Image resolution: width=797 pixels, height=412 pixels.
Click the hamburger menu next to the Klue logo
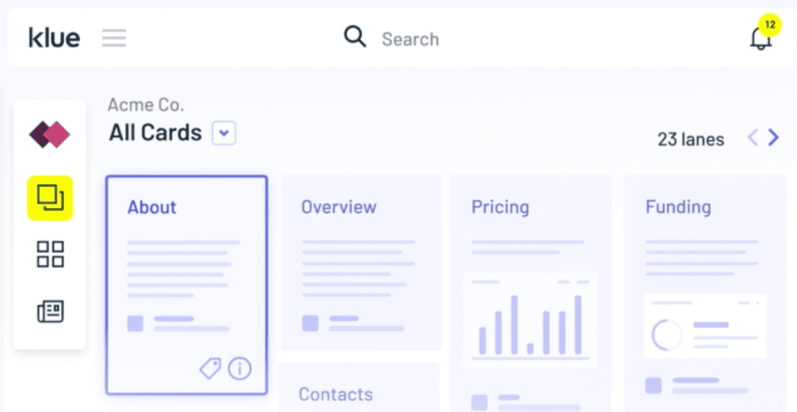(x=114, y=38)
